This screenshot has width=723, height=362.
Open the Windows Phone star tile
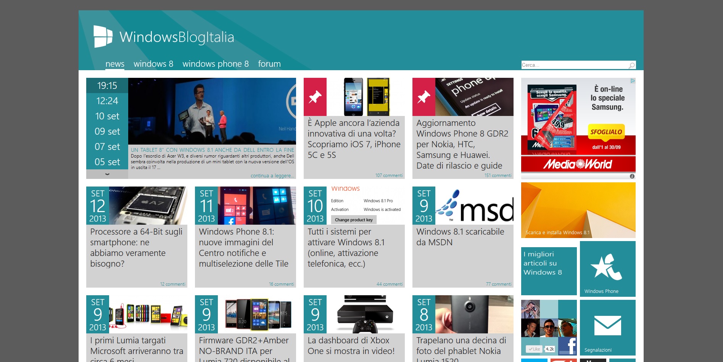pyautogui.click(x=608, y=269)
